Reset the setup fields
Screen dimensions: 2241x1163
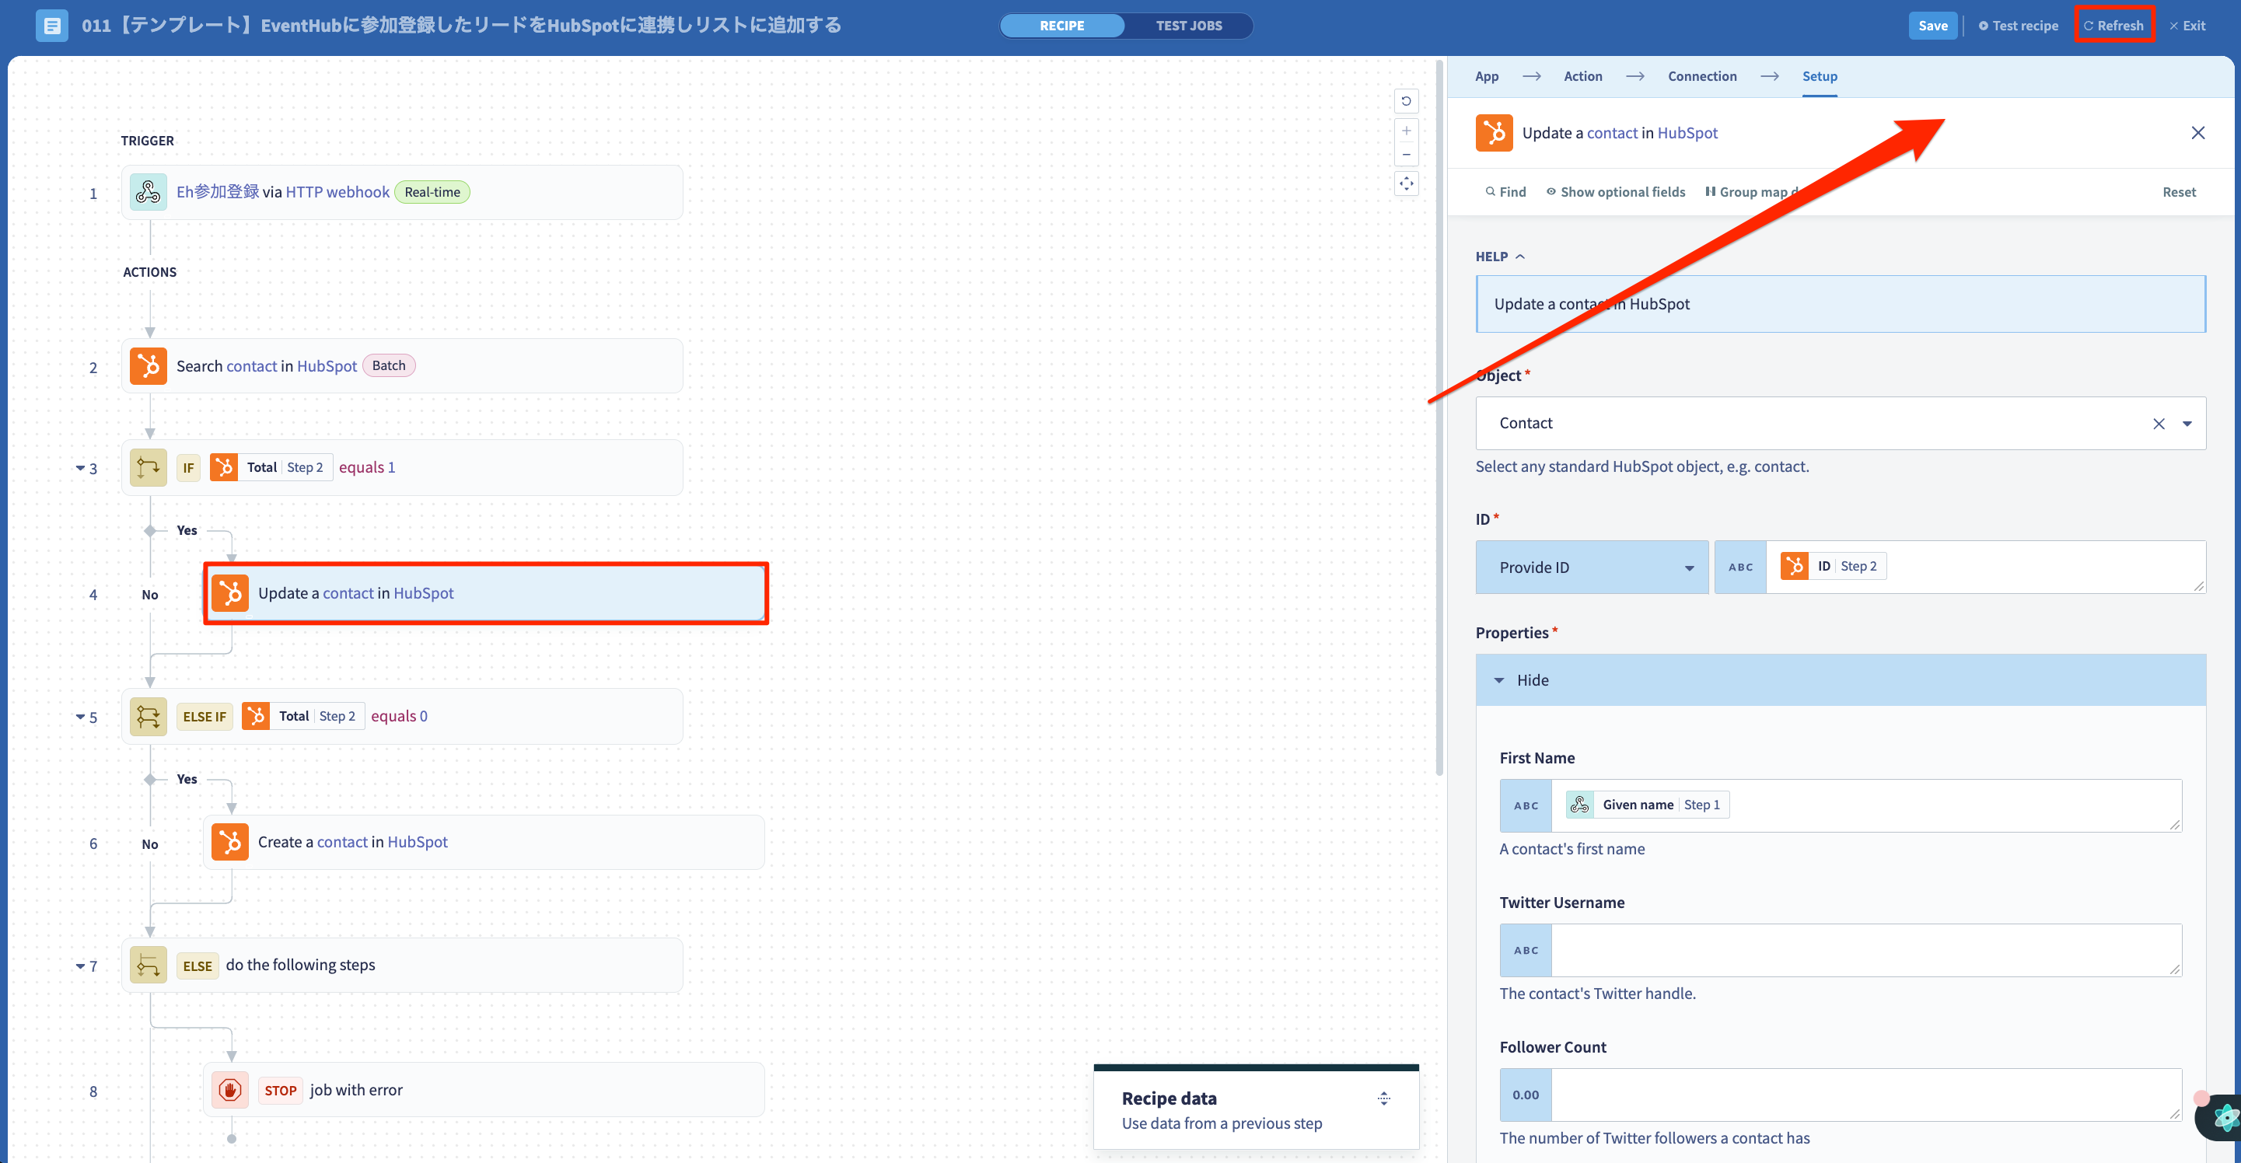click(2178, 191)
